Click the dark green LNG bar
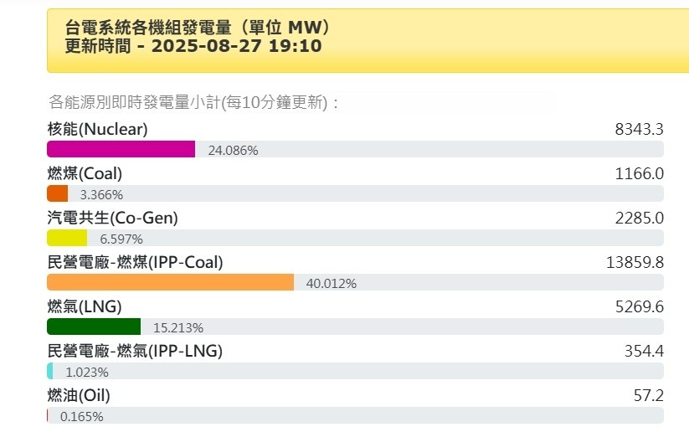The image size is (689, 432). pyautogui.click(x=94, y=327)
